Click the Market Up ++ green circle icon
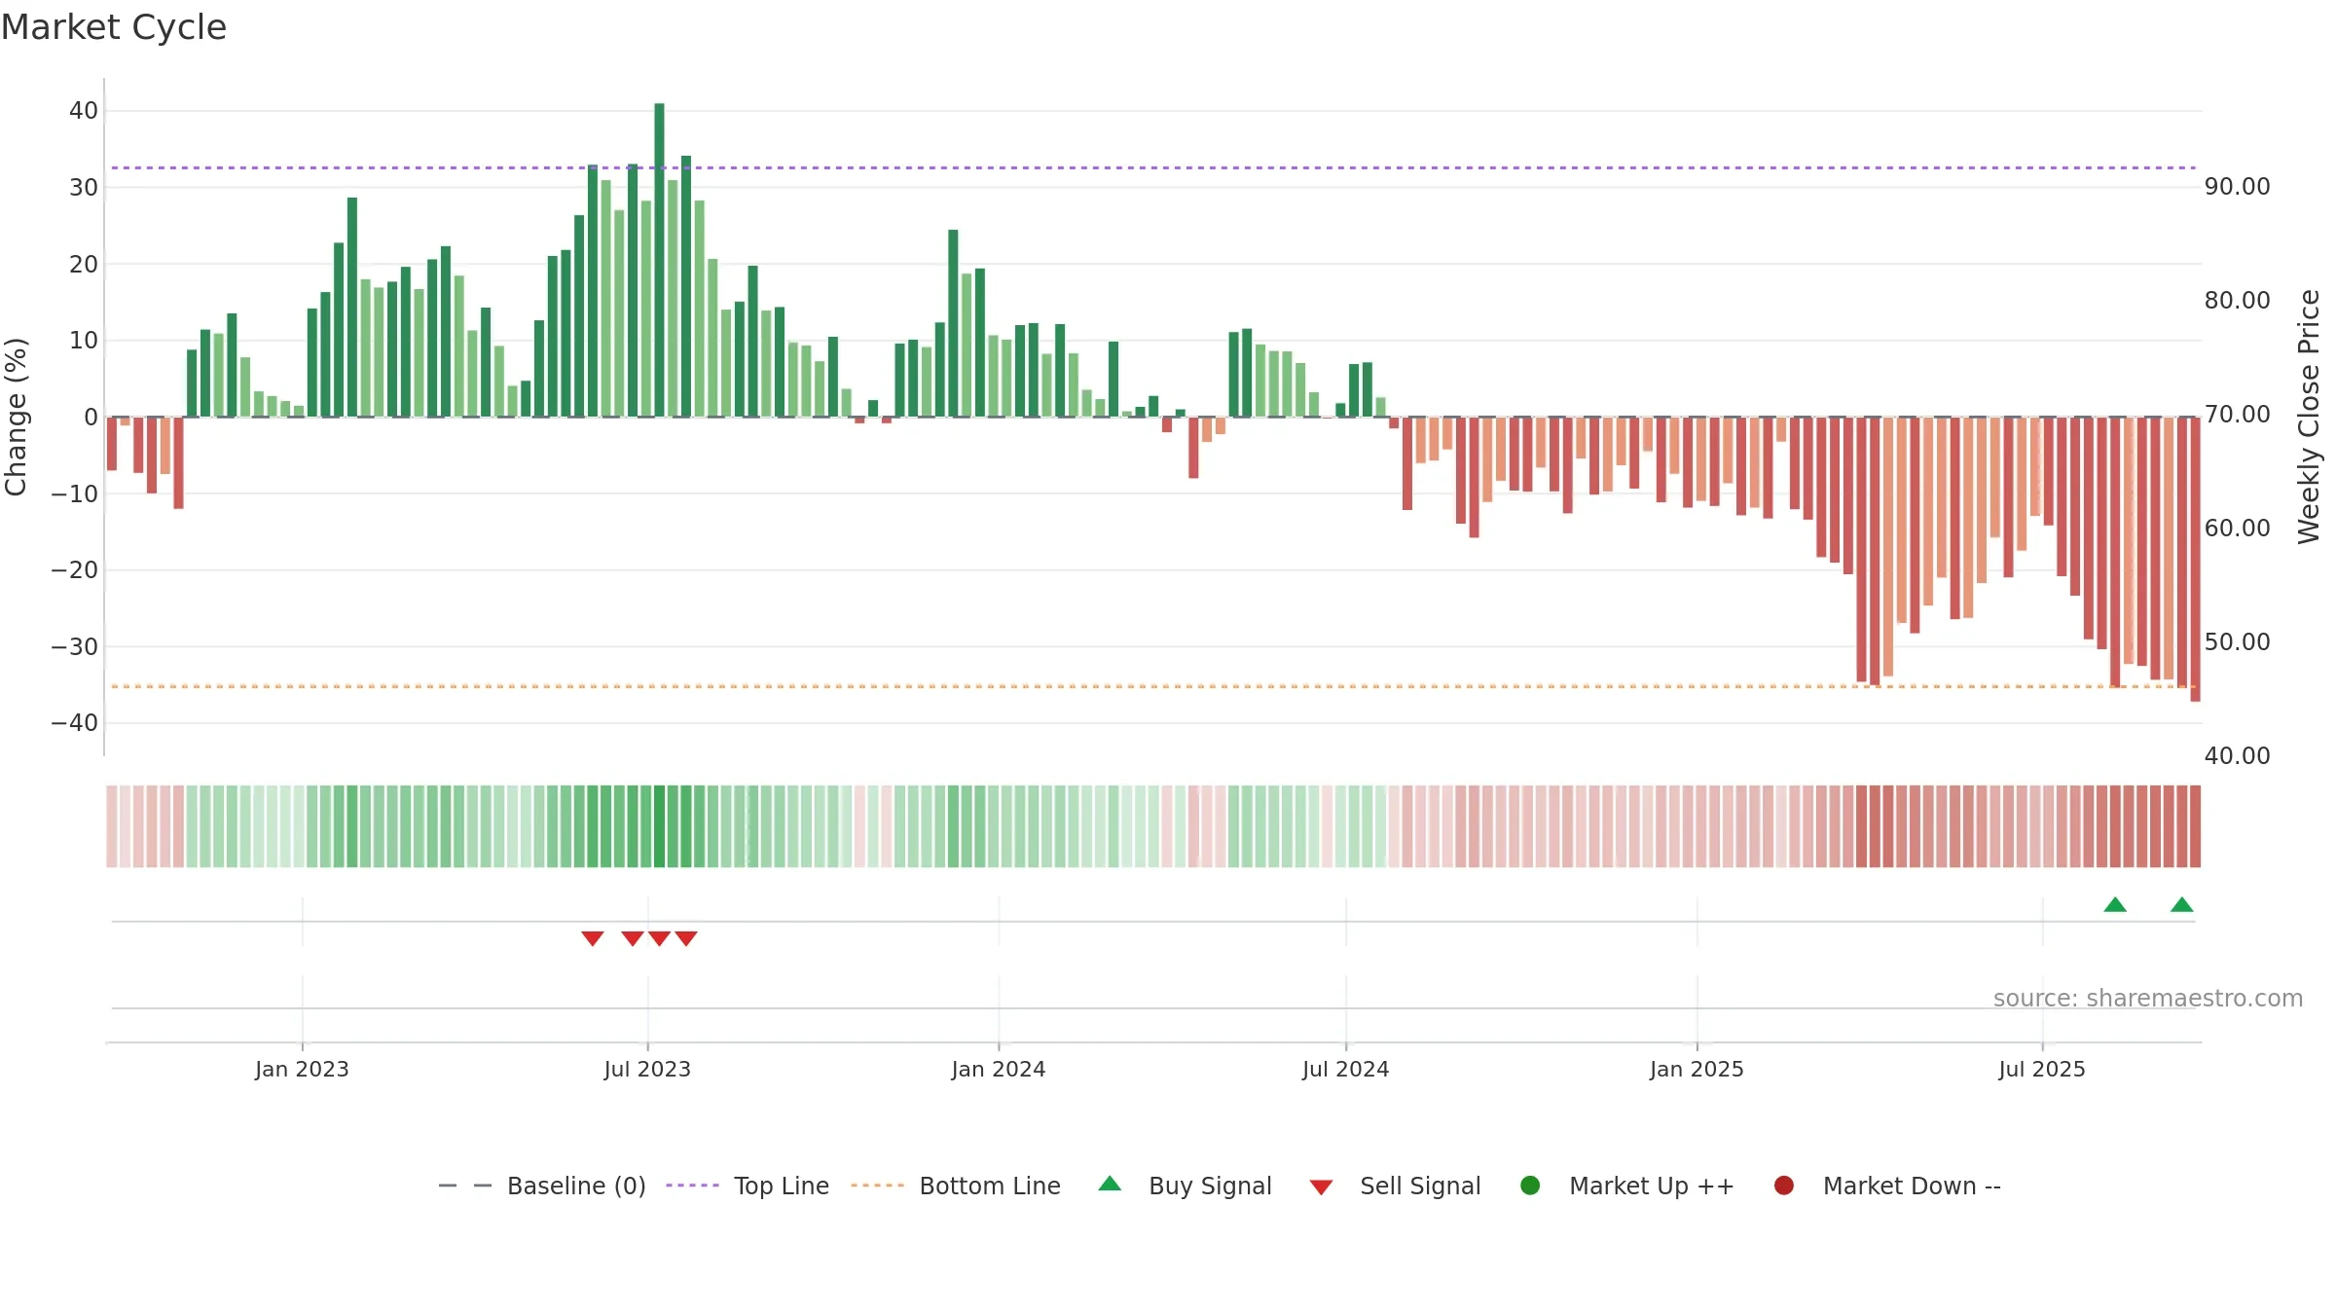 click(x=1530, y=1186)
